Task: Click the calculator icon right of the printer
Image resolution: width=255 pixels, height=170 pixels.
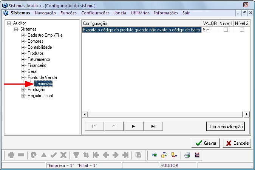Action: pos(197,155)
